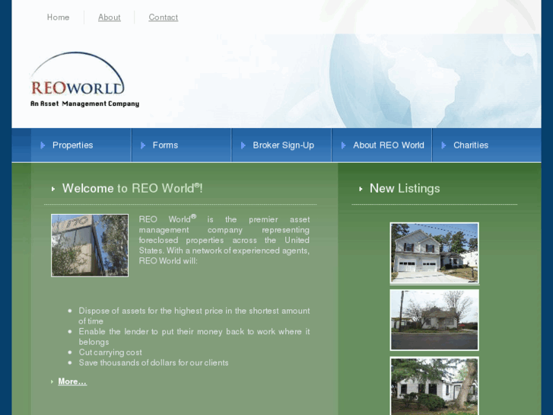Click bullet text starting Enable the lender
Image resolution: width=553 pixels, height=415 pixels.
point(194,337)
